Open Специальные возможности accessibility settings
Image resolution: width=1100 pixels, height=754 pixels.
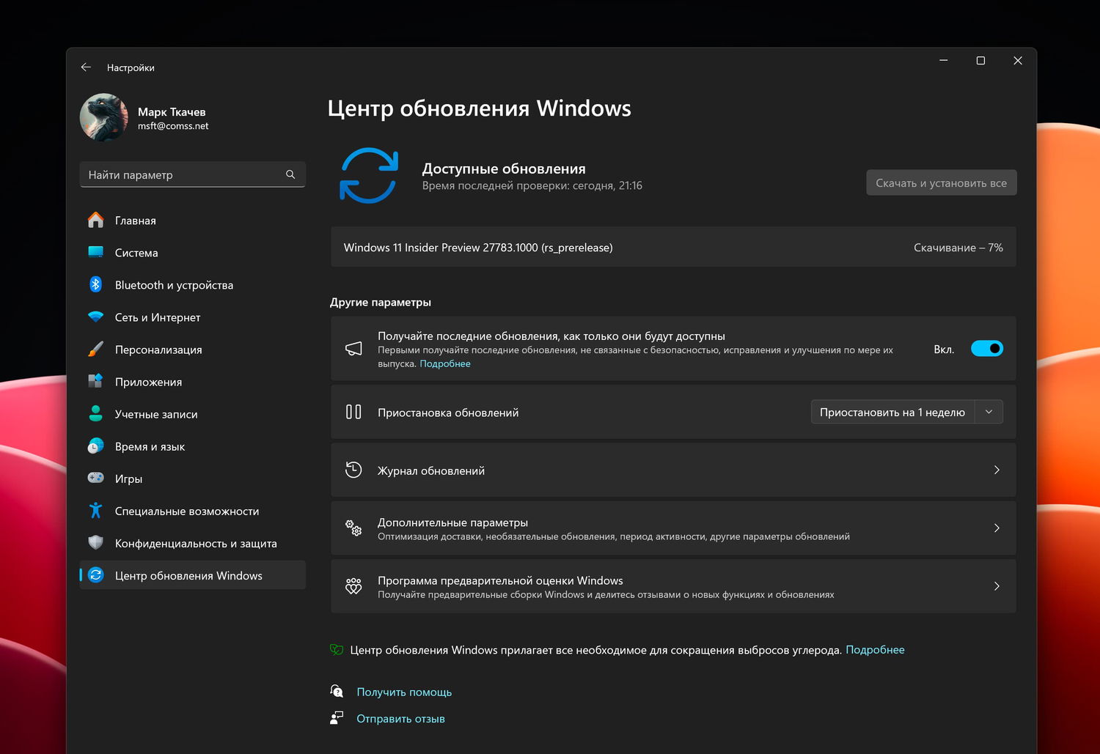186,511
